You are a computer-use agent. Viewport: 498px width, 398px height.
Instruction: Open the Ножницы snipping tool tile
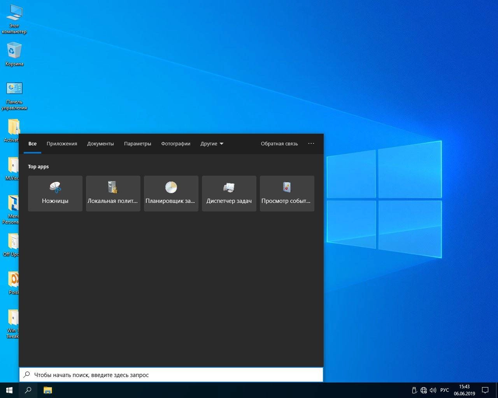(x=55, y=194)
